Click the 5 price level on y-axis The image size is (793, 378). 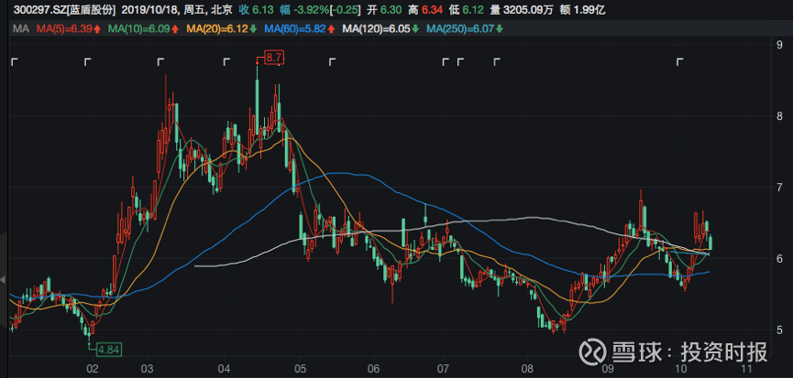click(x=780, y=330)
